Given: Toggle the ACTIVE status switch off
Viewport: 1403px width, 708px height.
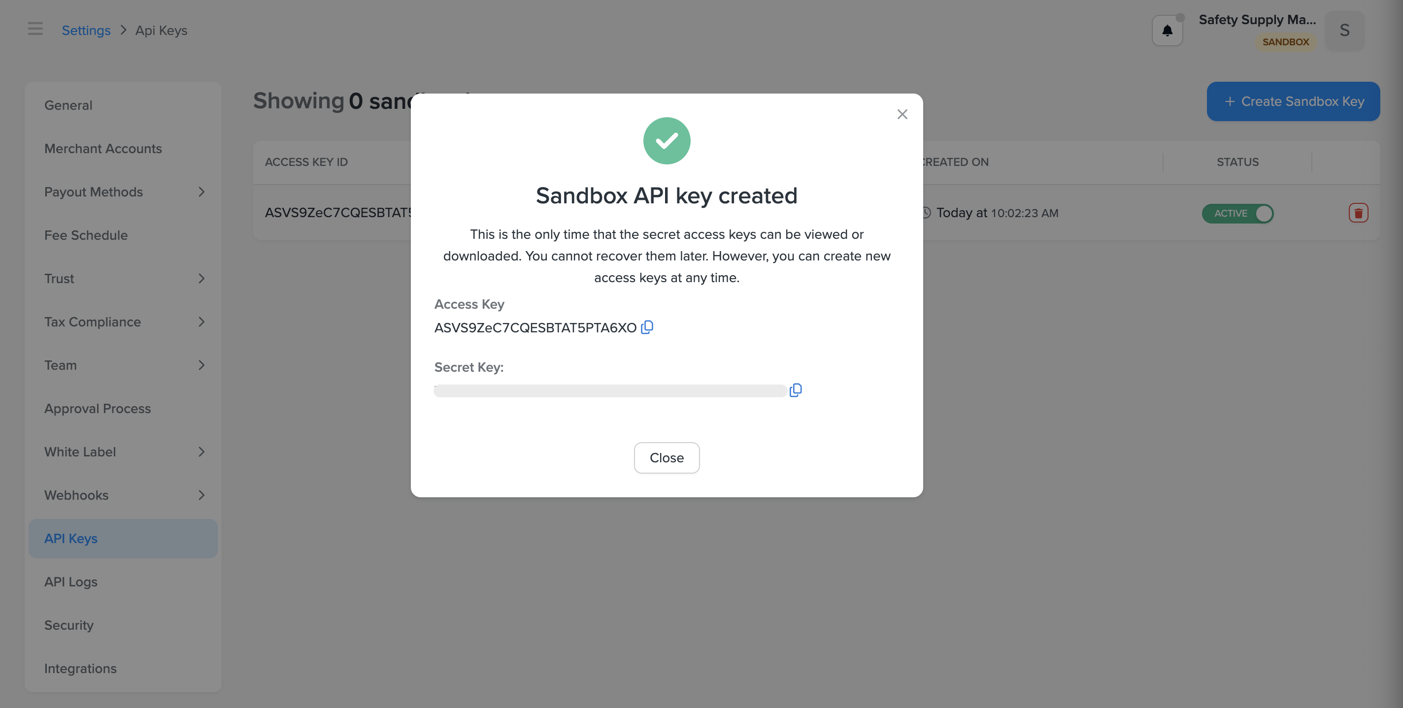Looking at the screenshot, I should 1237,213.
